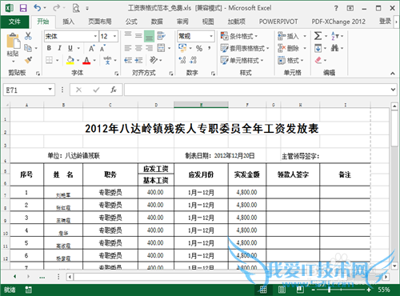
Task: Open the font color dropdown arrow
Action: (94, 60)
